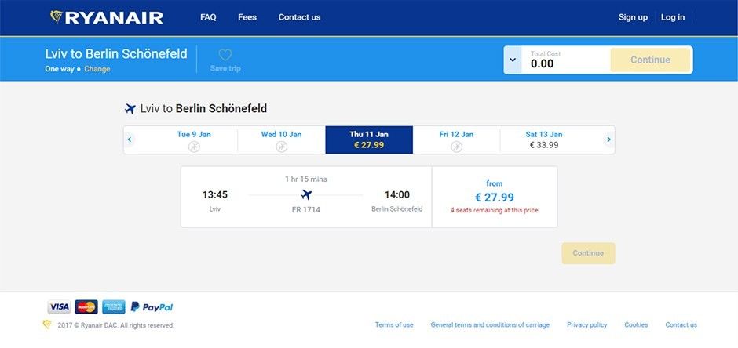This screenshot has height=348, width=738.
Task: Expand the Total Cost dropdown arrow
Action: pos(513,60)
